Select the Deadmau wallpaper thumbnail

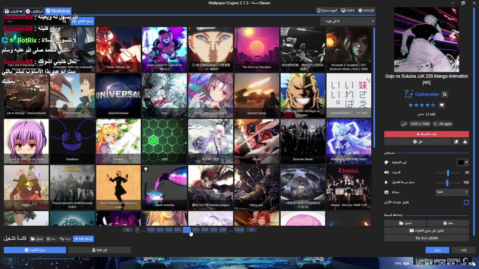[72, 141]
